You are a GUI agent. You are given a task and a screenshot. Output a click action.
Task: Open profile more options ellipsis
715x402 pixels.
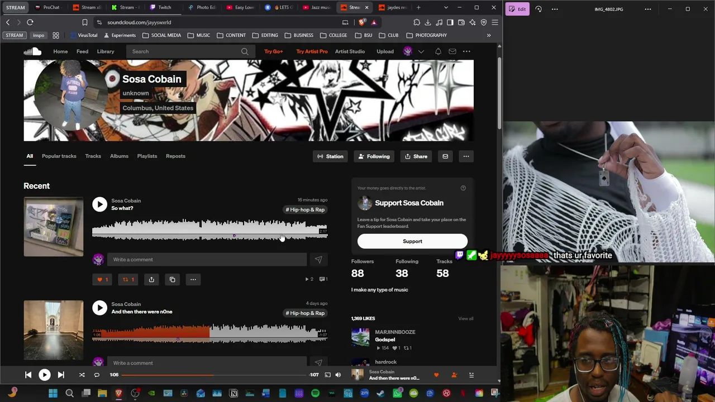click(466, 156)
